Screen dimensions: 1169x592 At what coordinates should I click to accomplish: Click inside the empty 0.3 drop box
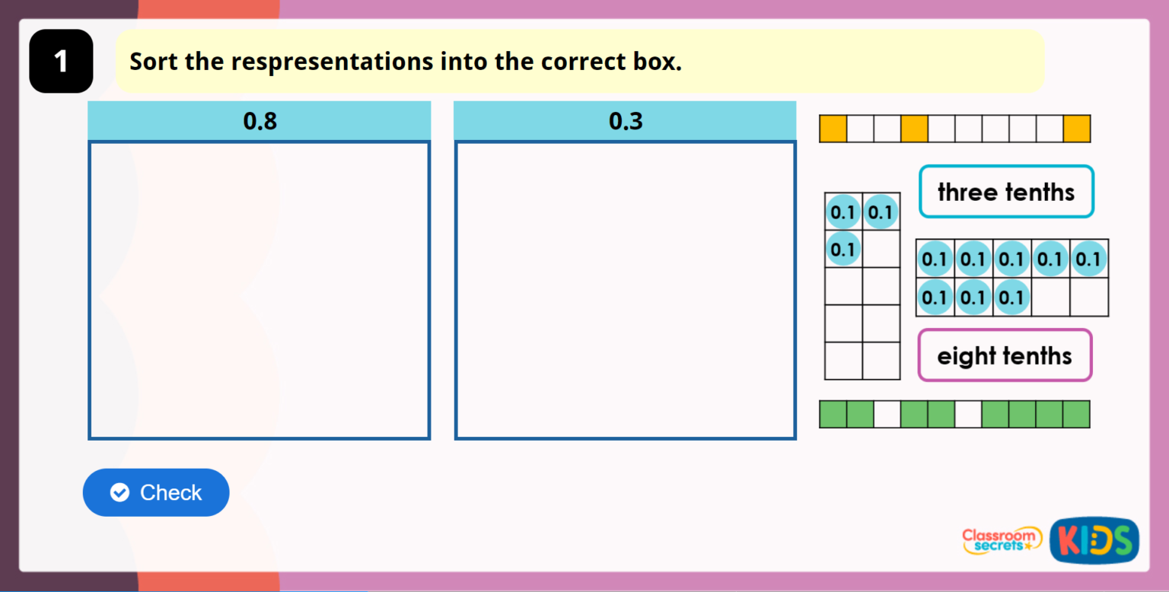(625, 289)
